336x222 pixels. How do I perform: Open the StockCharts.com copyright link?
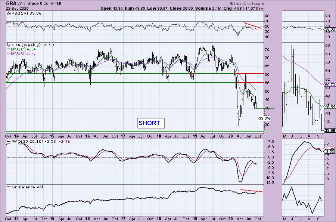pyautogui.click(x=247, y=3)
